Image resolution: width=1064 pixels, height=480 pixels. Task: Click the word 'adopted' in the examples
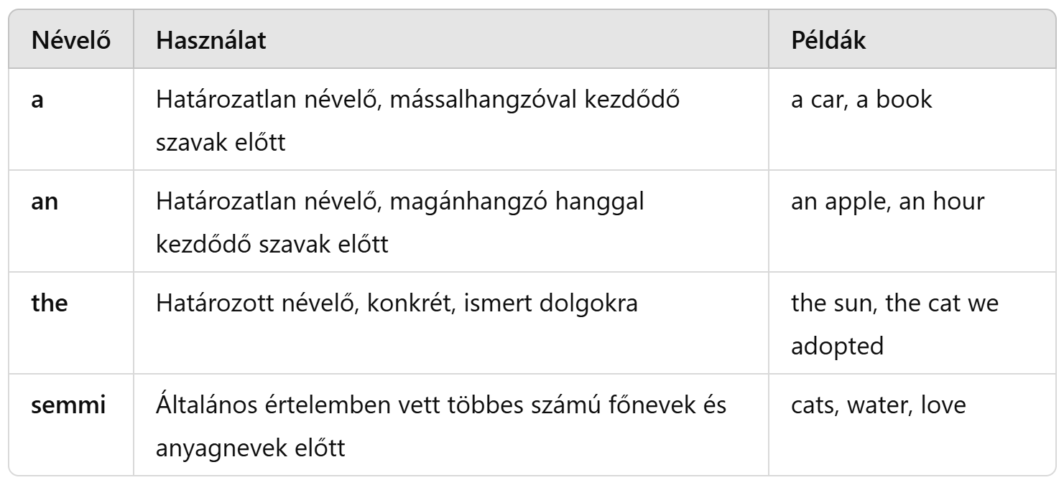(x=831, y=346)
